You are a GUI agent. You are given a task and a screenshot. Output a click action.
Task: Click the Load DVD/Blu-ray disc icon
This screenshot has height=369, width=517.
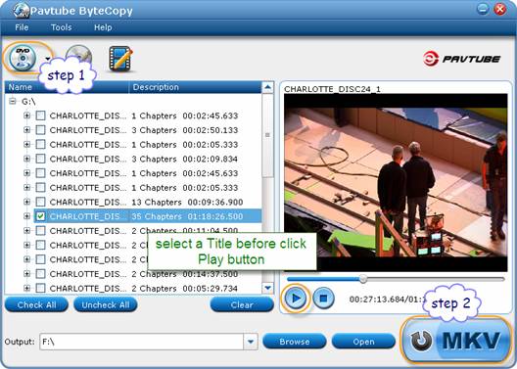point(23,59)
